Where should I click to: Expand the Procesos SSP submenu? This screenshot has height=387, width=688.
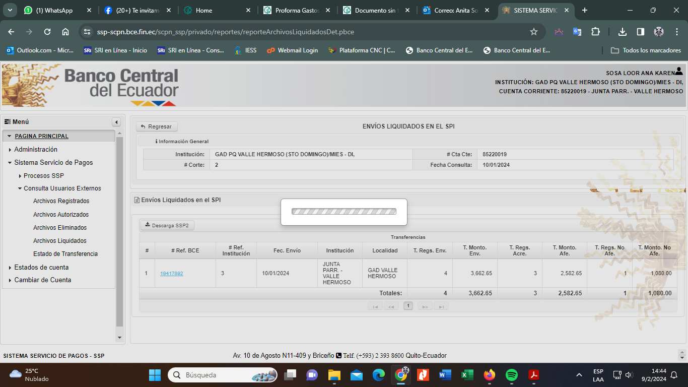pos(43,175)
